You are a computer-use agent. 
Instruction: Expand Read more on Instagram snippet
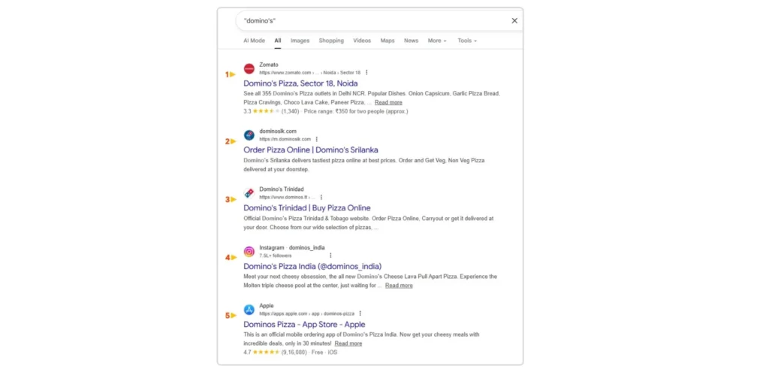point(399,286)
